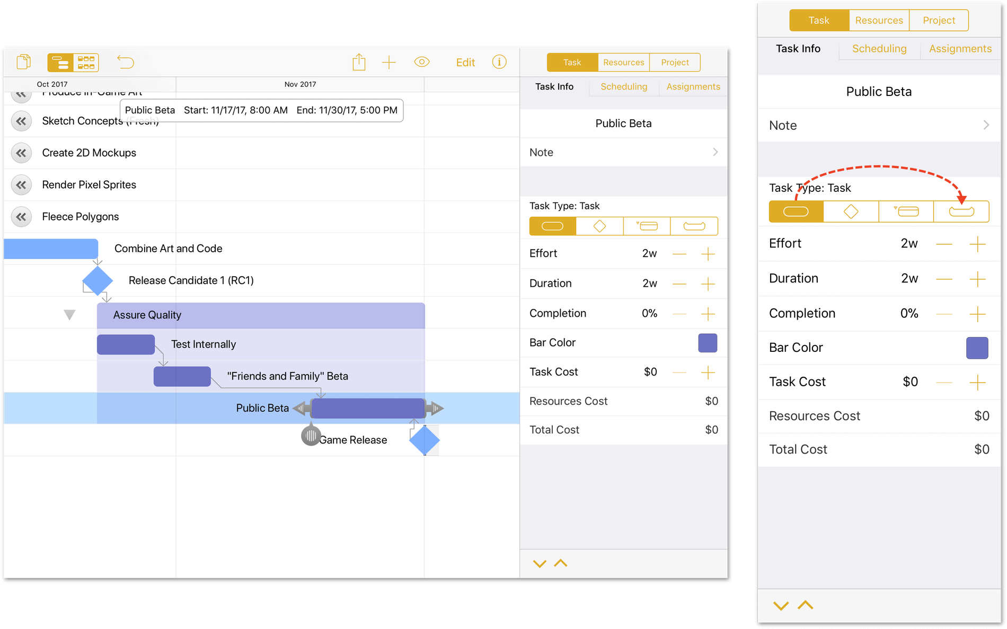Click the double-arrow beside Sketch Concepts
Screen dimensions: 1007x629
click(21, 121)
